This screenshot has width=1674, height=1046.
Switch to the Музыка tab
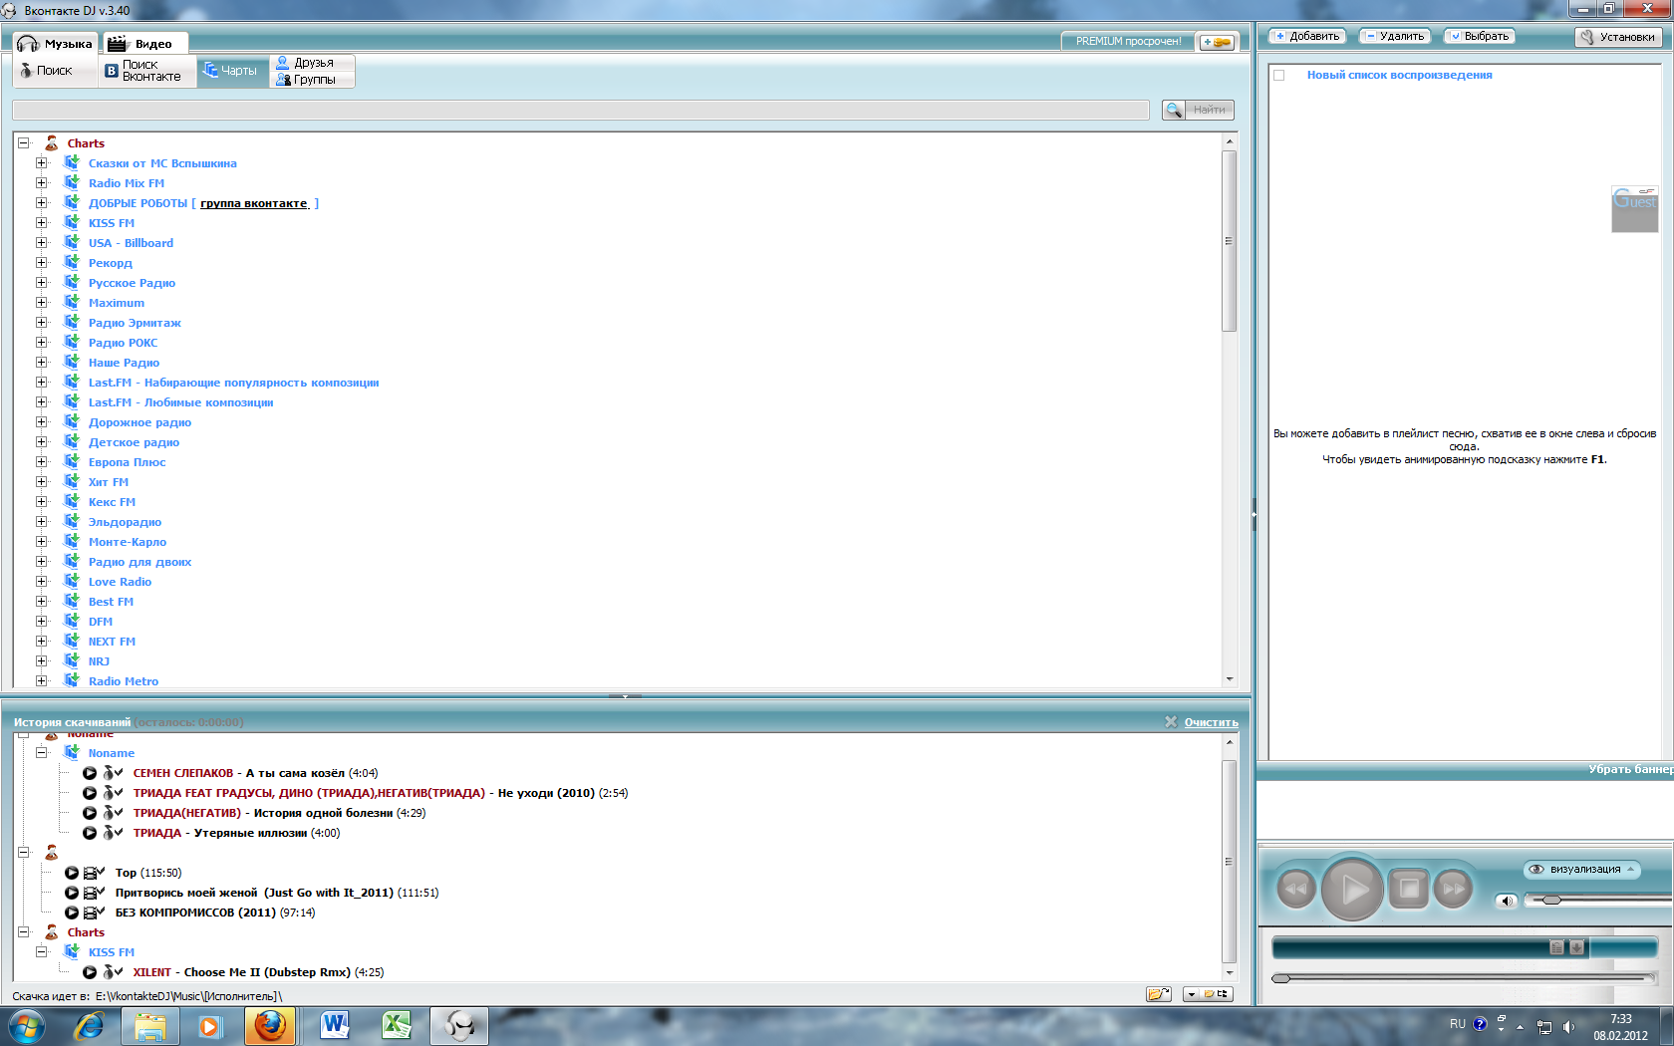tap(56, 44)
